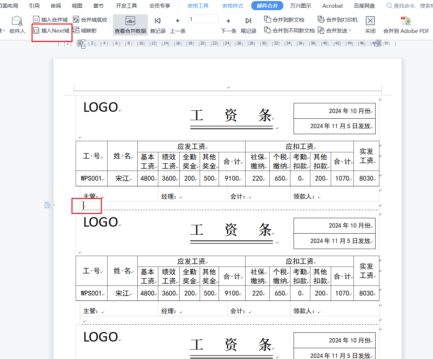Viewport: 433px width, 359px height.
Task: Switch to the Table Tools tab
Action: click(198, 6)
